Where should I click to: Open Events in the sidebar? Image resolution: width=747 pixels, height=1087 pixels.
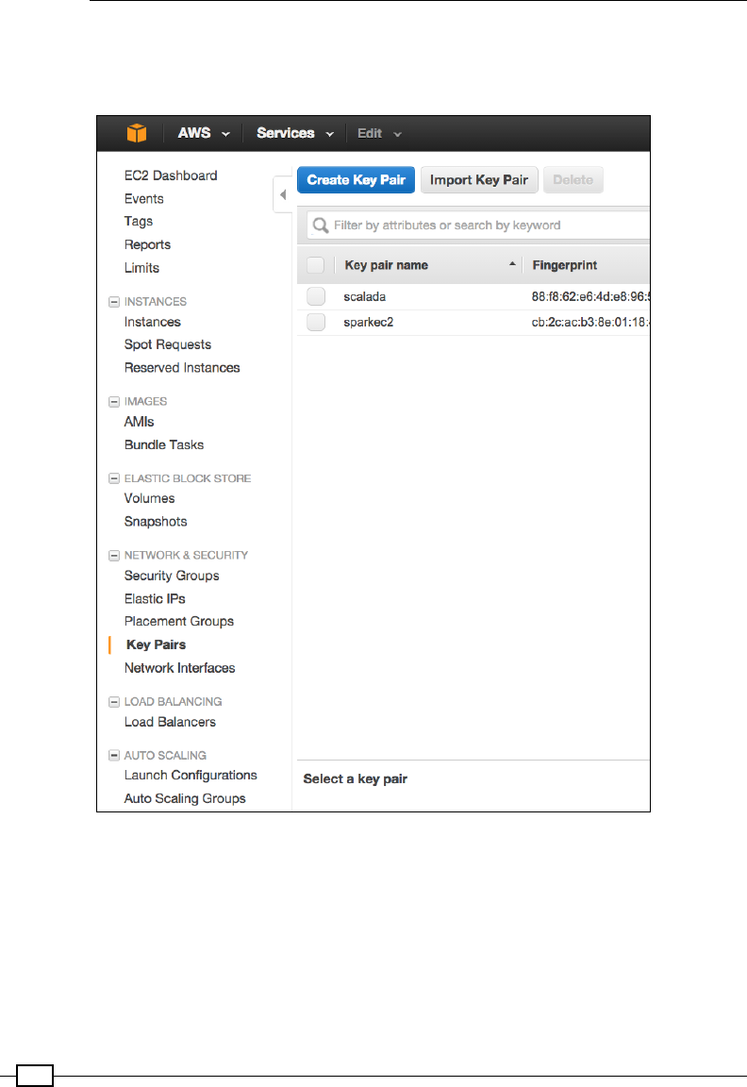click(143, 199)
